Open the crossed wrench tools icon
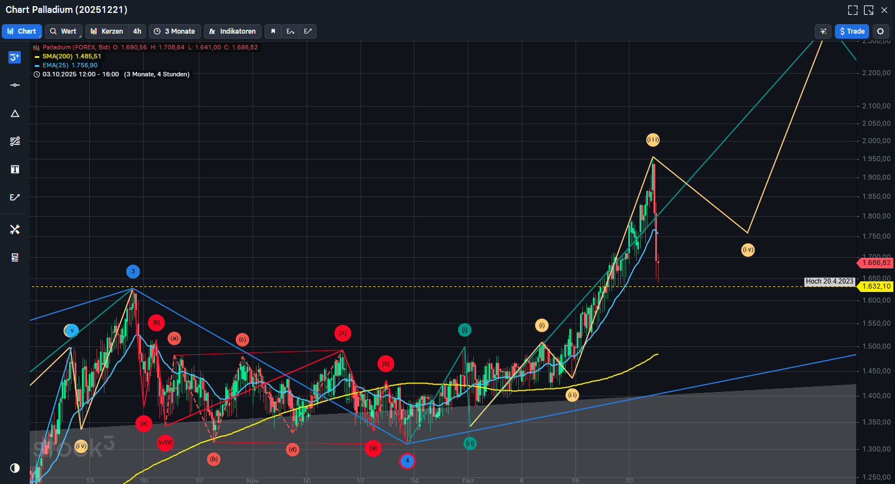This screenshot has width=895, height=484. coord(15,230)
